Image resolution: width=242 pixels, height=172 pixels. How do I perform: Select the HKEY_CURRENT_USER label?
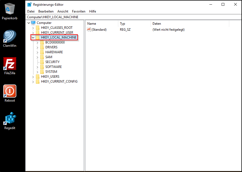click(57, 33)
